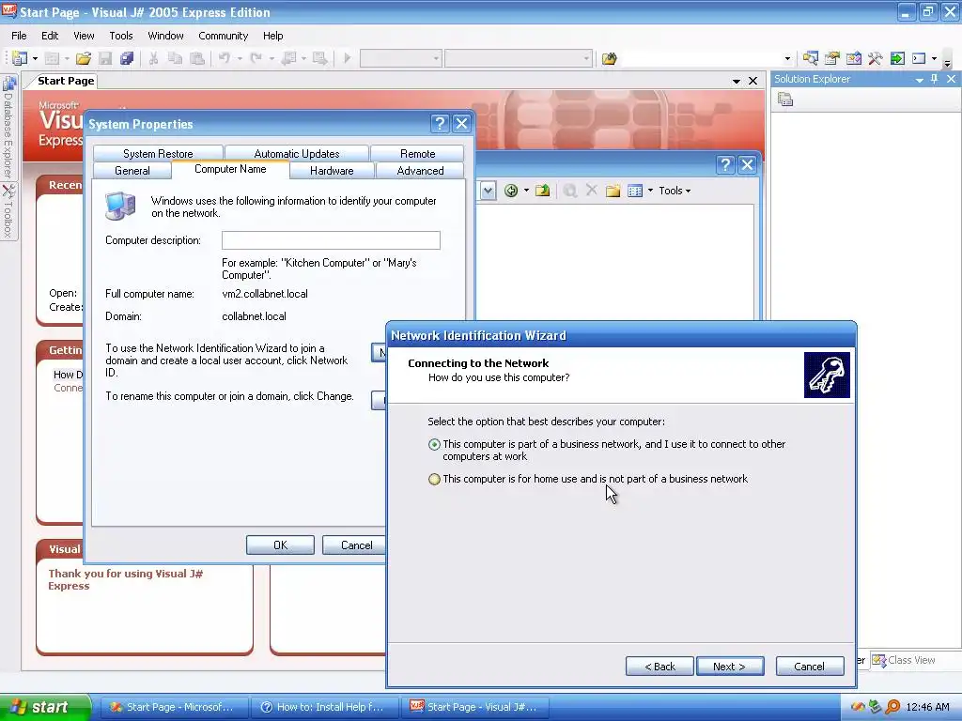Select the business network radio option
This screenshot has width=962, height=721.
coord(434,444)
